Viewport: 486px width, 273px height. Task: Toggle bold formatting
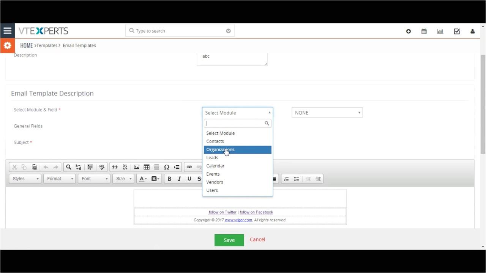point(169,179)
